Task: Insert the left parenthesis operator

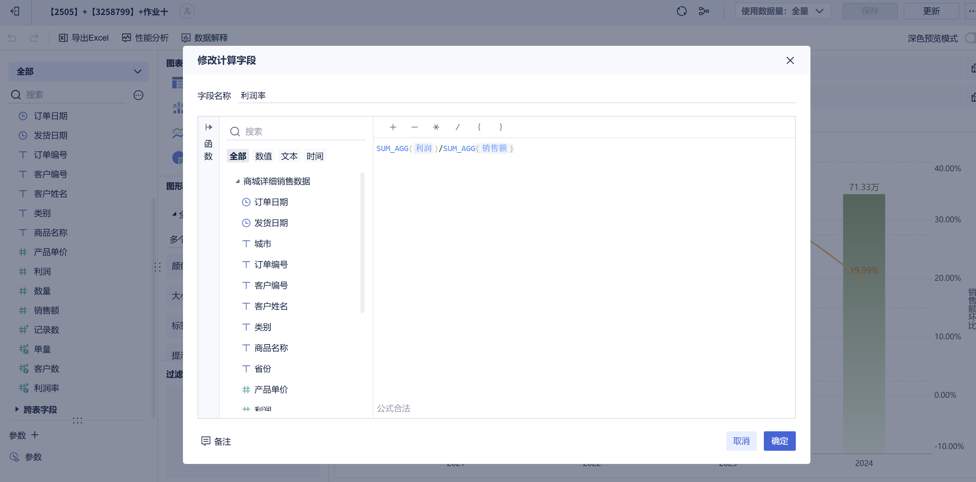Action: tap(479, 127)
